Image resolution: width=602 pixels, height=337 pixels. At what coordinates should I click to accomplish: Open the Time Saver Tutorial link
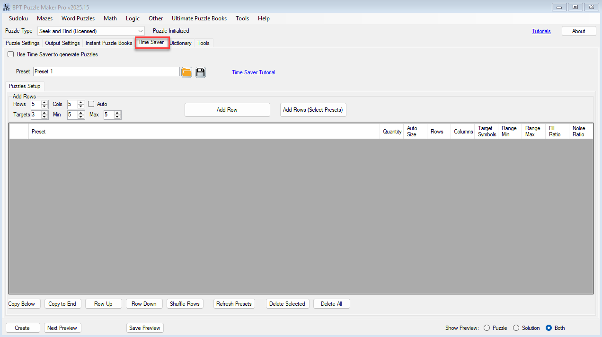click(253, 72)
